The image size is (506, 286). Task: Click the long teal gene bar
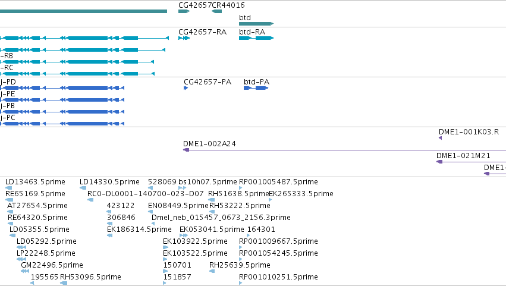pos(84,11)
